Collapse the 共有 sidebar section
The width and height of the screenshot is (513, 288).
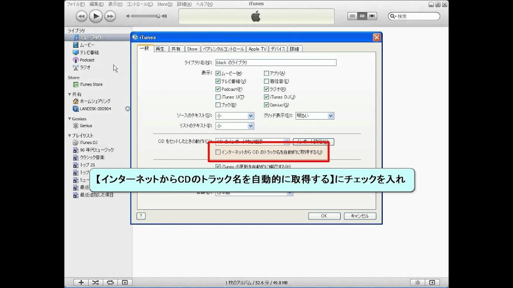pyautogui.click(x=69, y=94)
